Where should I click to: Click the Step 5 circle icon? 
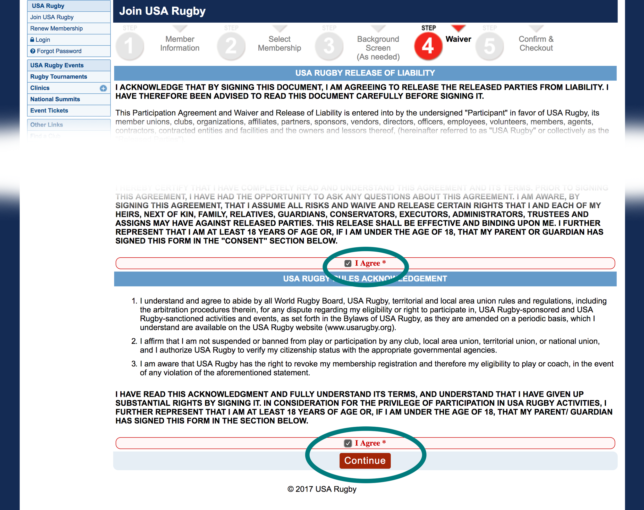489,46
